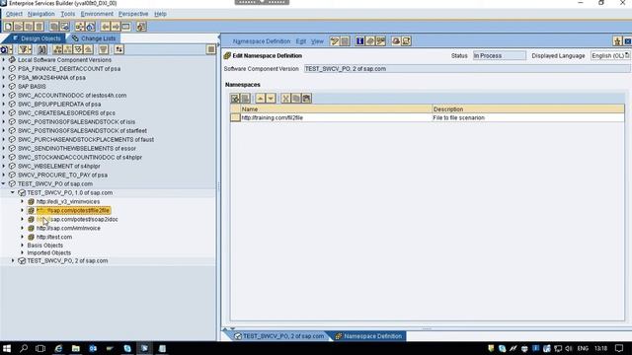This screenshot has height=355, width=632.
Task: Open the Tools menu
Action: (x=68, y=14)
